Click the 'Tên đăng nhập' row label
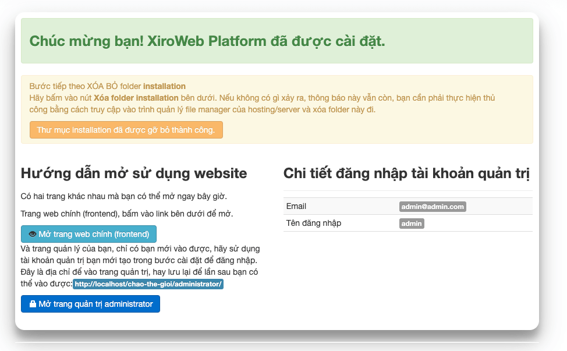The width and height of the screenshot is (567, 351). [x=314, y=224]
